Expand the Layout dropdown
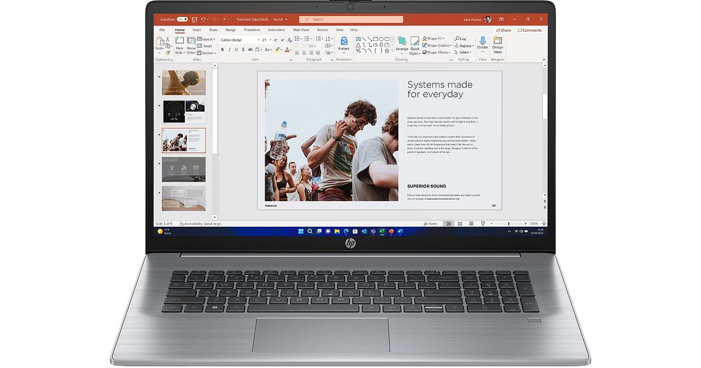This screenshot has width=701, height=368. 206,39
